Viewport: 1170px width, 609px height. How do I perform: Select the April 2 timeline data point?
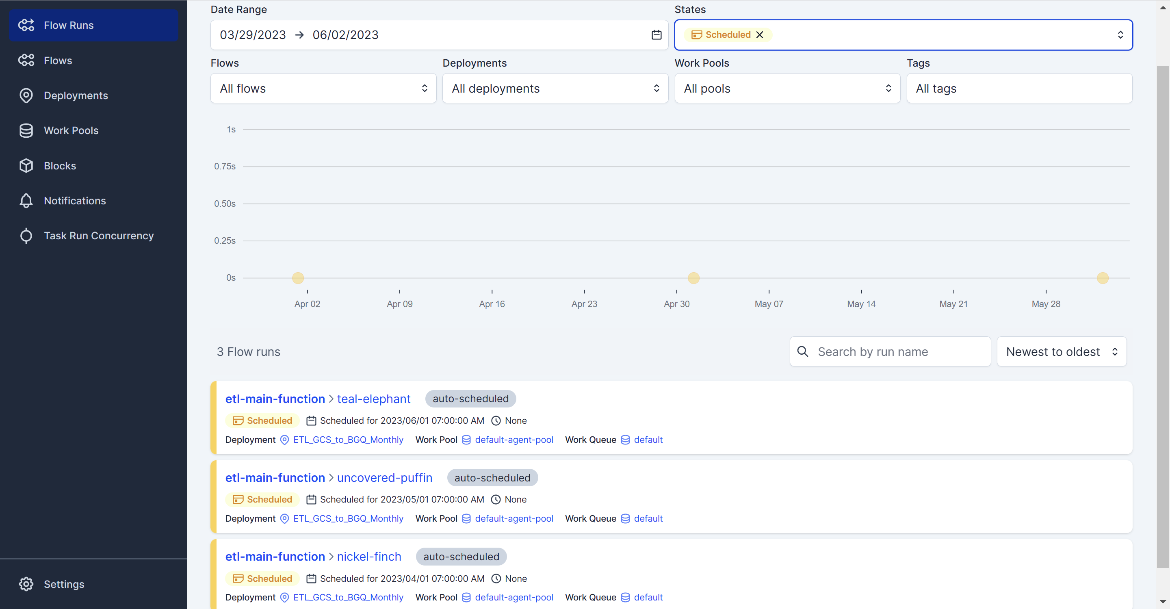point(298,277)
